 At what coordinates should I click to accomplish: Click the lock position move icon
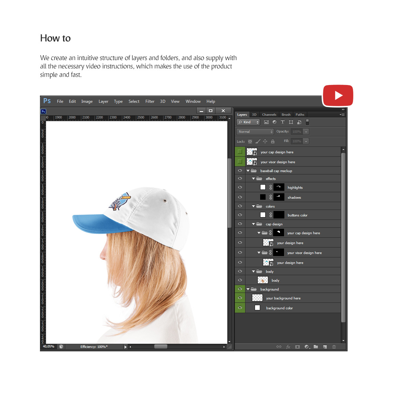265,141
